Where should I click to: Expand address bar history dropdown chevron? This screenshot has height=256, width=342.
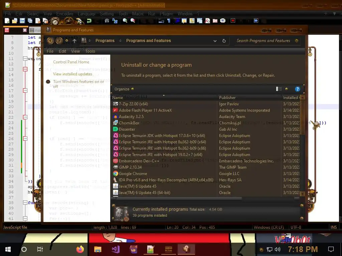215,41
